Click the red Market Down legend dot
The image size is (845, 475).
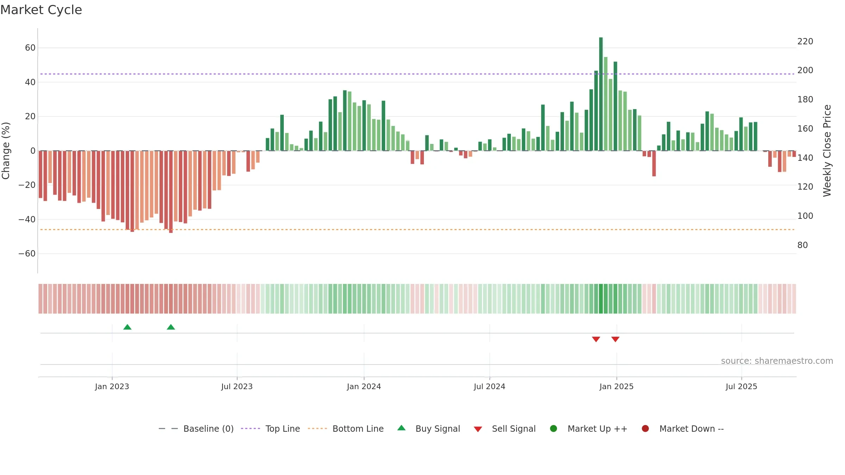click(645, 429)
